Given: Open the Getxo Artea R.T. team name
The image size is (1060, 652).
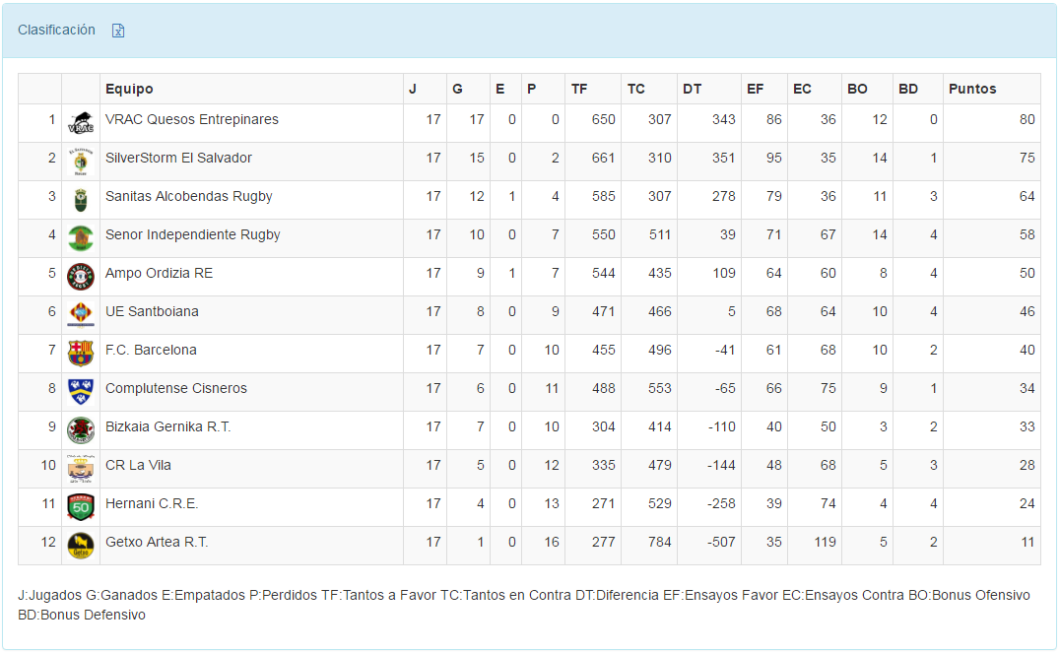Looking at the screenshot, I should [157, 542].
